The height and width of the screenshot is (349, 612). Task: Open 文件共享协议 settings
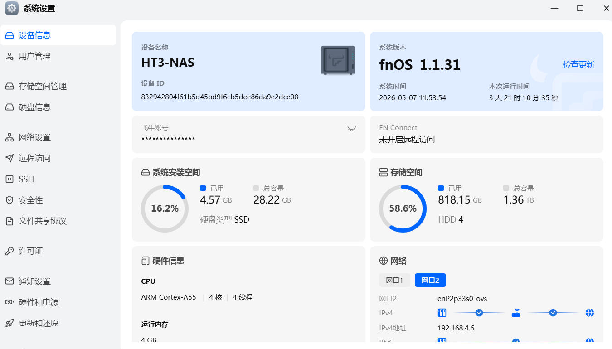[58, 221]
